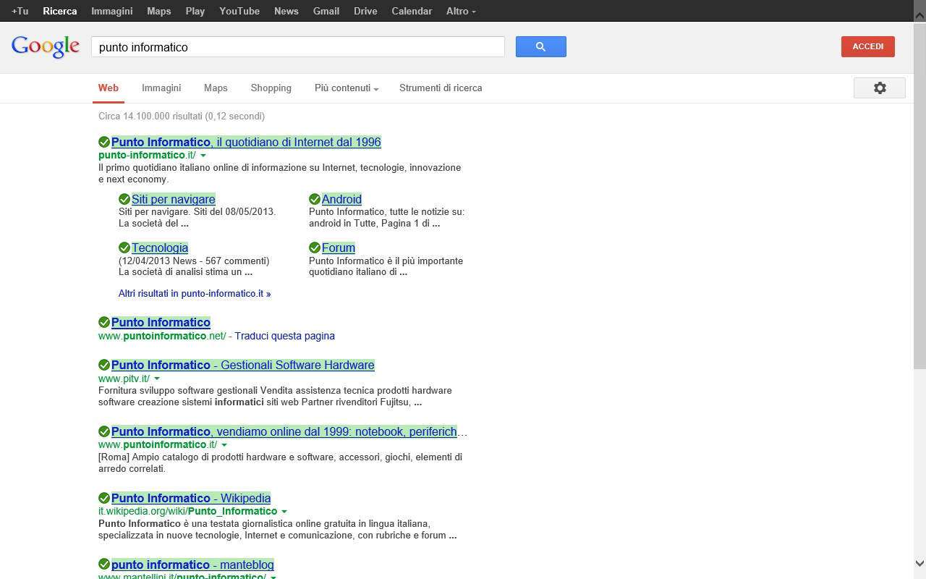Open the Android sitelink
The height and width of the screenshot is (579, 926).
tap(341, 199)
